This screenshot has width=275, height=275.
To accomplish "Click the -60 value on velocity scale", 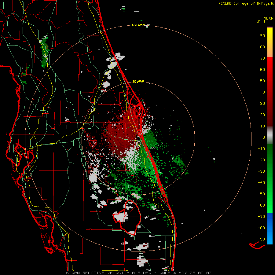I will pos(261,205).
